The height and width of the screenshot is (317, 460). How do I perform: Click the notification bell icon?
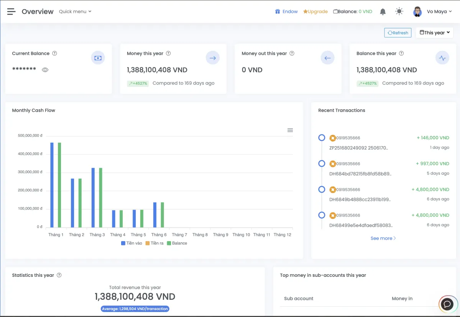click(383, 11)
